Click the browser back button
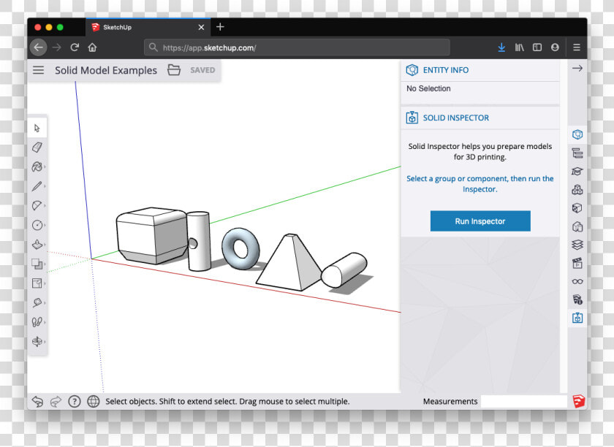This screenshot has width=614, height=447. [38, 47]
